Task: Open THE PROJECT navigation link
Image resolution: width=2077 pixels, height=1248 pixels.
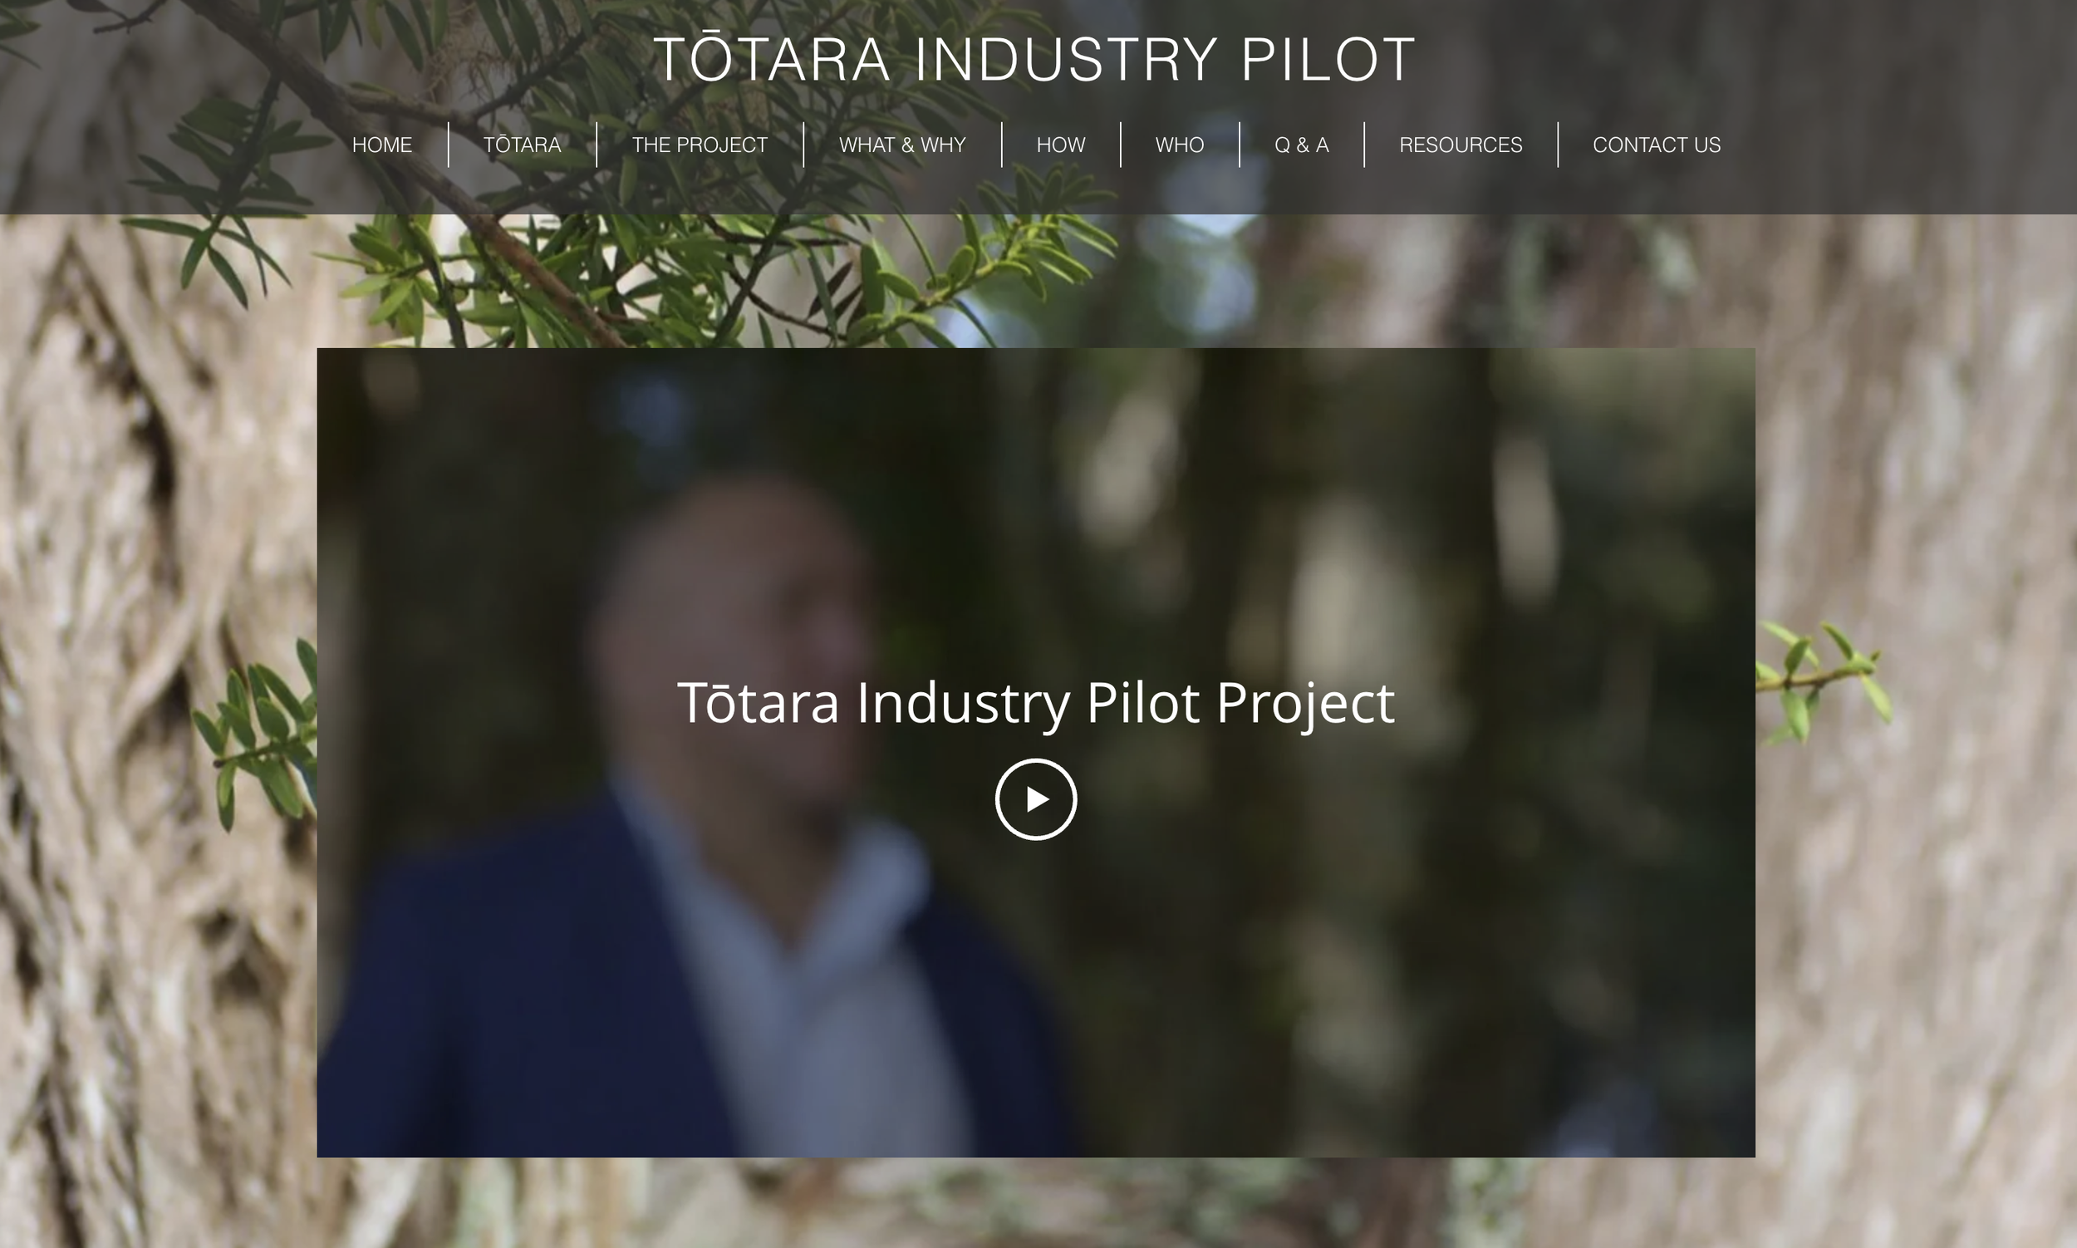Action: (700, 145)
